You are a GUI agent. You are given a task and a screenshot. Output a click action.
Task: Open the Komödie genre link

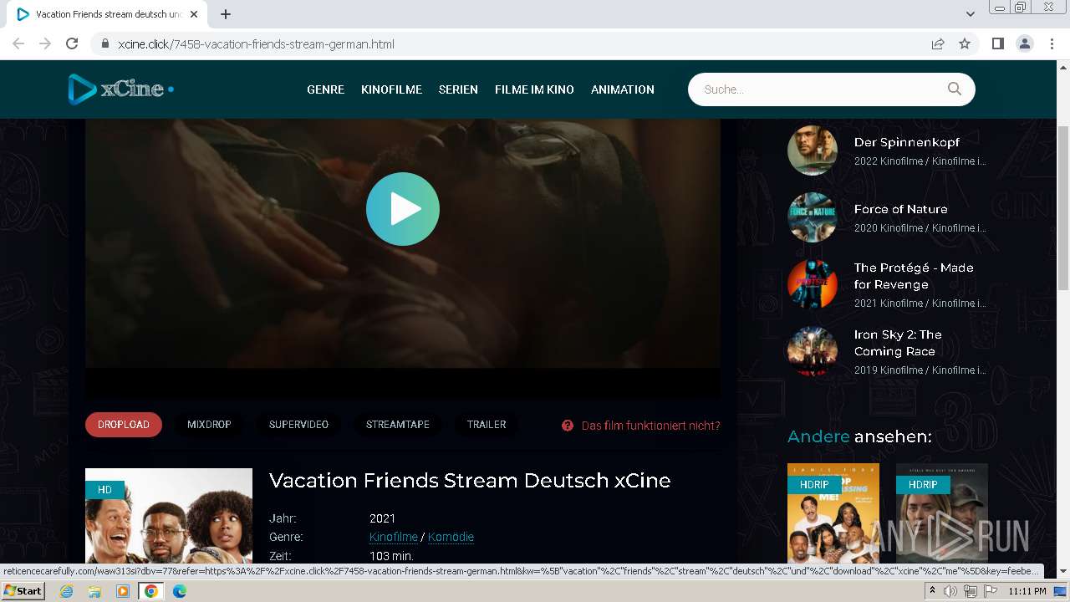(x=451, y=537)
